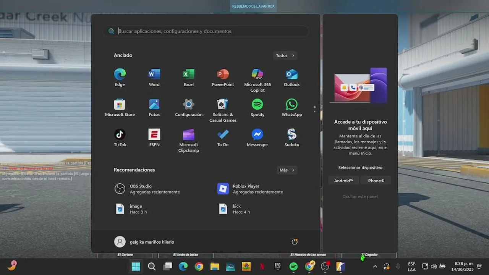Open Microsoft Store
Image resolution: width=489 pixels, height=275 pixels.
(120, 108)
